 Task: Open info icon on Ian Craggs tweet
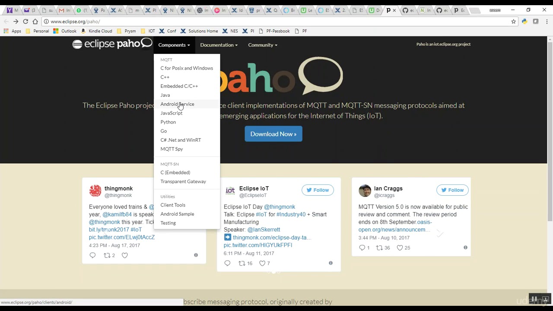[465, 248]
